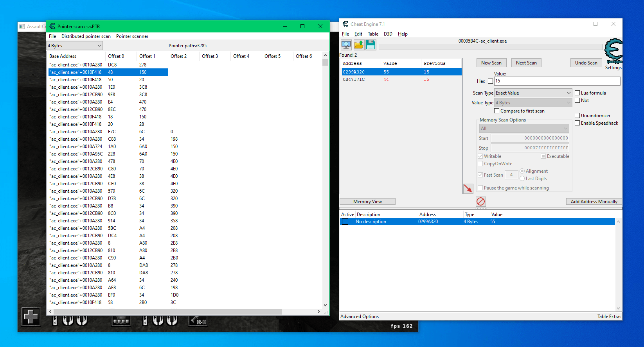Open the Value Type dropdown
This screenshot has width=644, height=347.
pyautogui.click(x=533, y=103)
